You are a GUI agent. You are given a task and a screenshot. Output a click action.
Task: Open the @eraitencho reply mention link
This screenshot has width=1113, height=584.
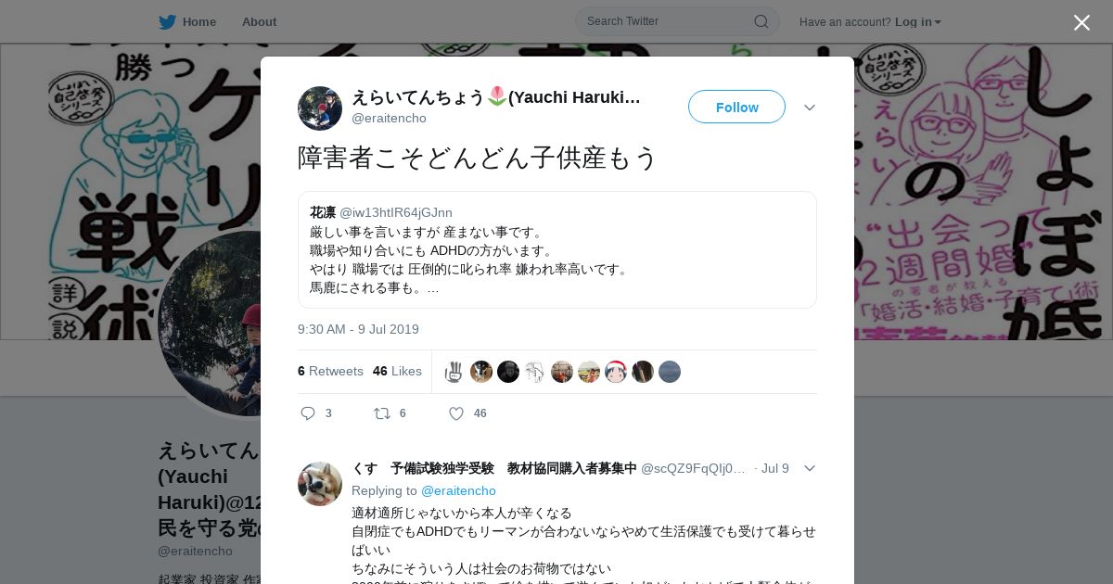click(458, 490)
